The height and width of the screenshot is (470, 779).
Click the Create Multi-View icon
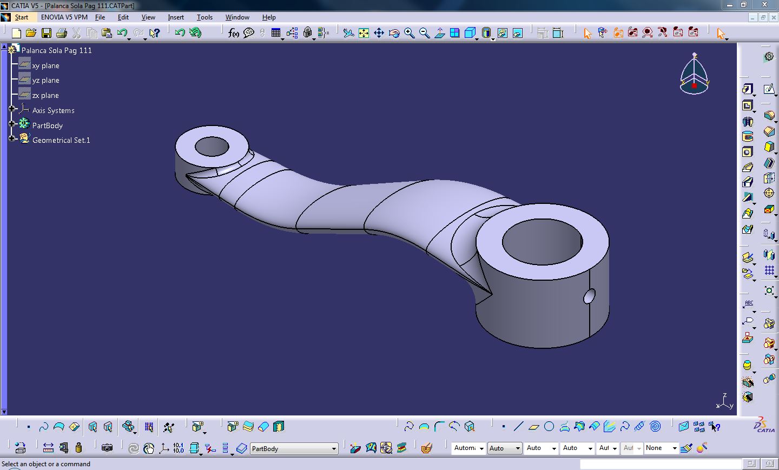[x=455, y=33]
